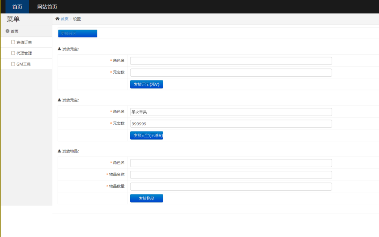Focus the empty 角色名 field above 发放元宝(涨V)

(231, 61)
